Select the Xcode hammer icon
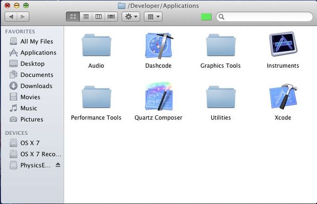 tap(283, 96)
